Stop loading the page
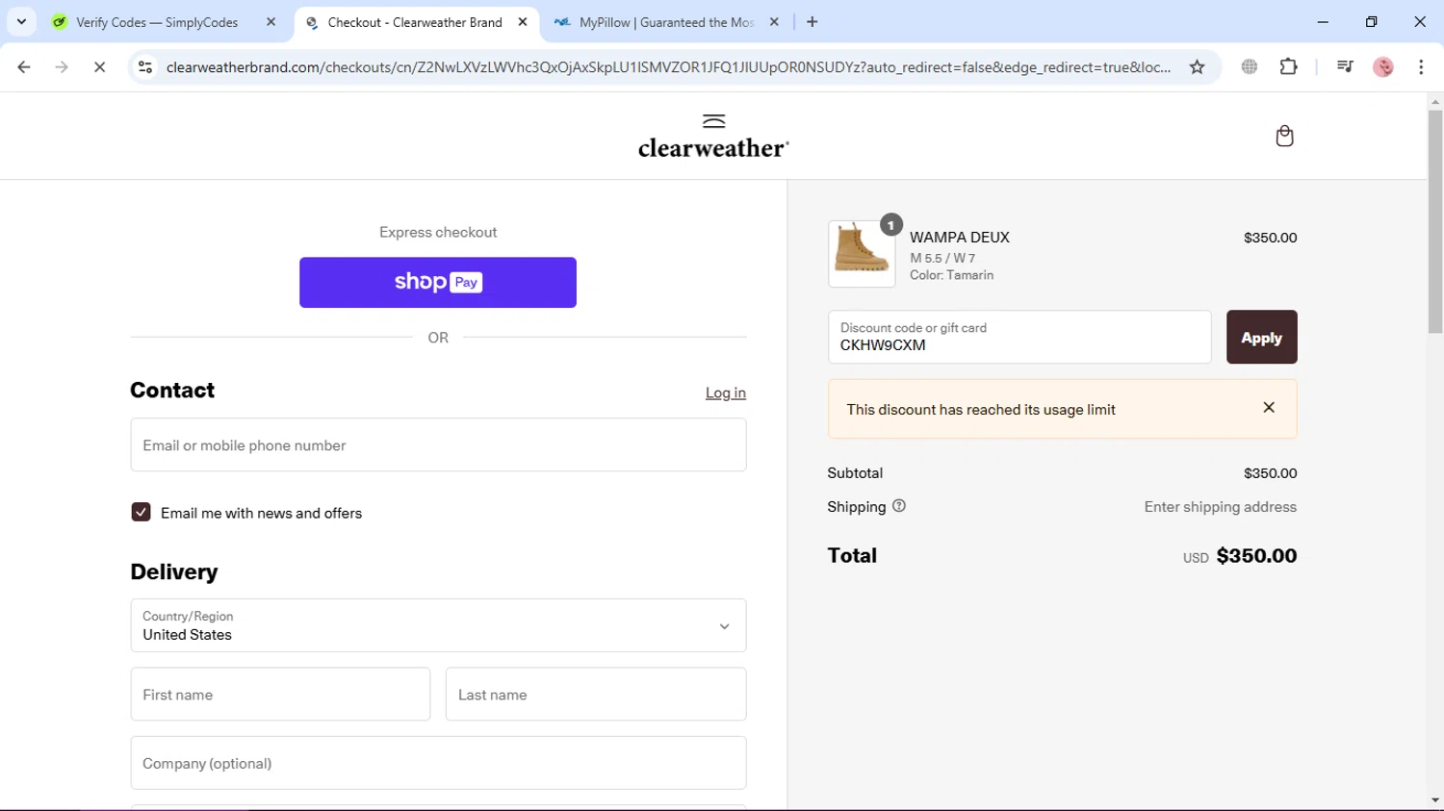The height and width of the screenshot is (811, 1444). [99, 66]
